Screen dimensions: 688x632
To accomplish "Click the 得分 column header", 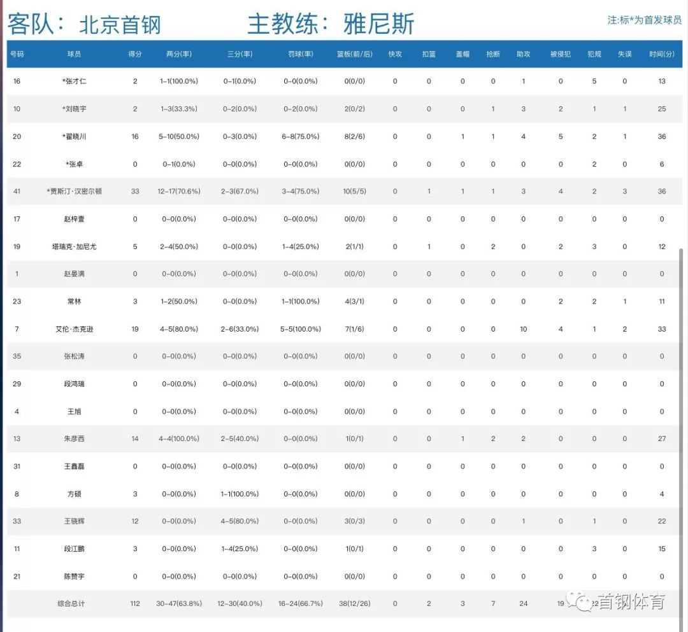I will 134,54.
